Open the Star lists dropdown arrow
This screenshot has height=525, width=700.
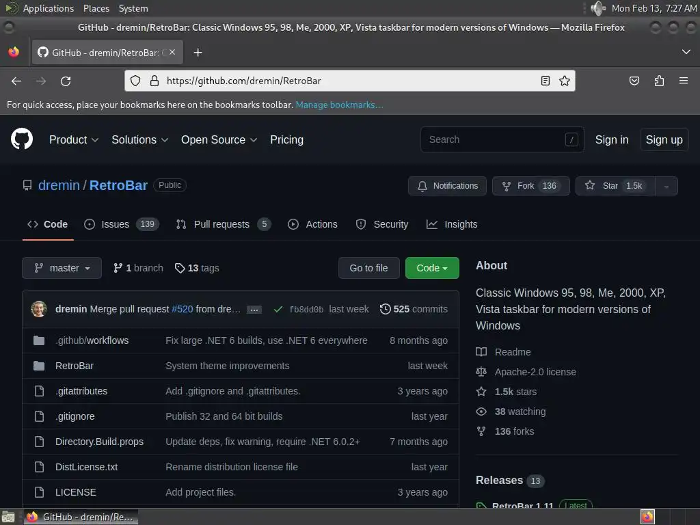click(x=667, y=186)
